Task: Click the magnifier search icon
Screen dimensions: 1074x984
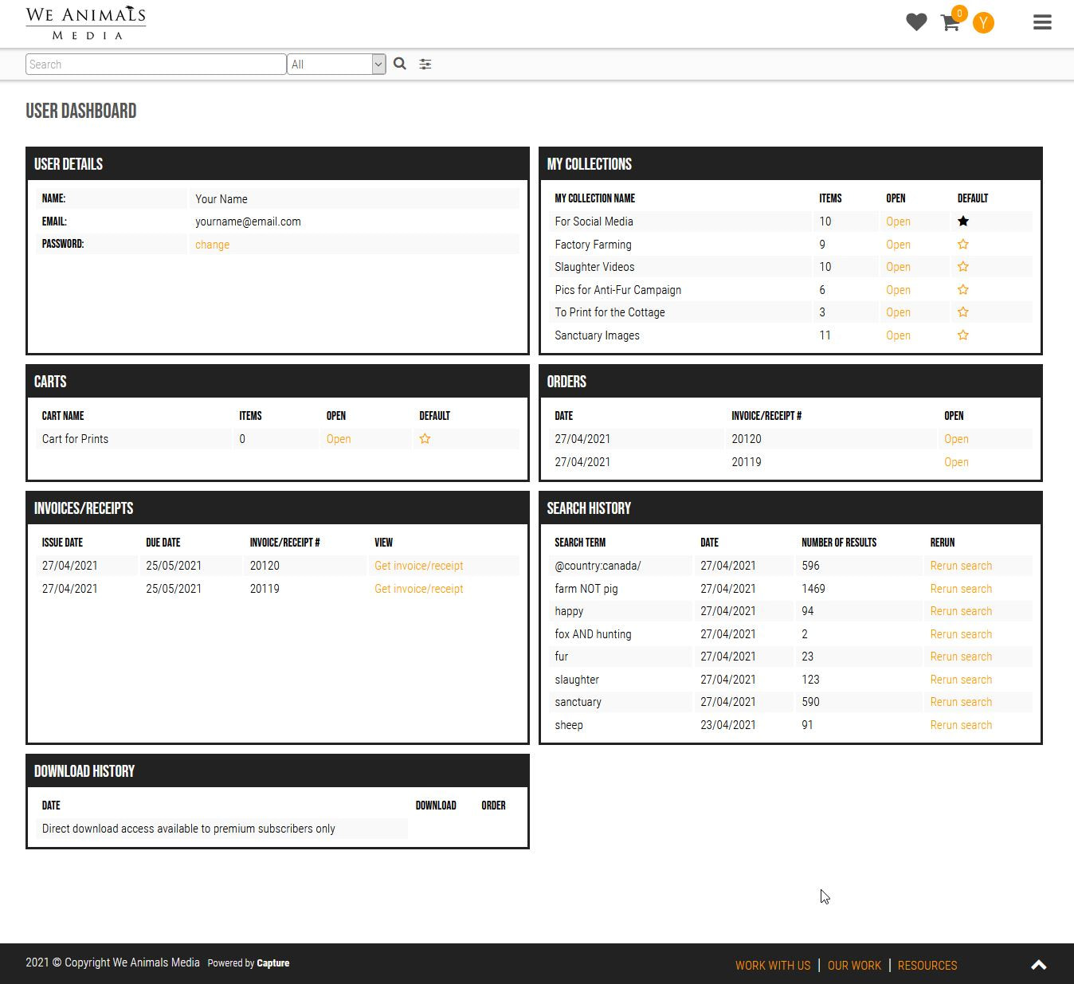Action: (x=400, y=64)
